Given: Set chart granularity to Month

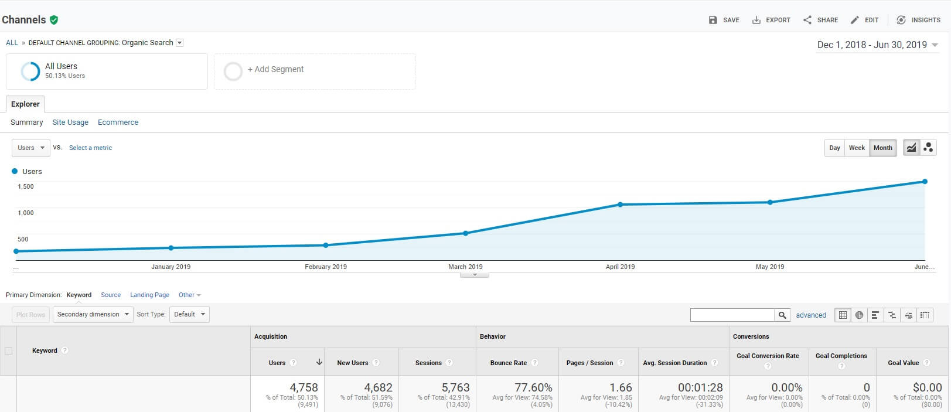Looking at the screenshot, I should pyautogui.click(x=883, y=148).
